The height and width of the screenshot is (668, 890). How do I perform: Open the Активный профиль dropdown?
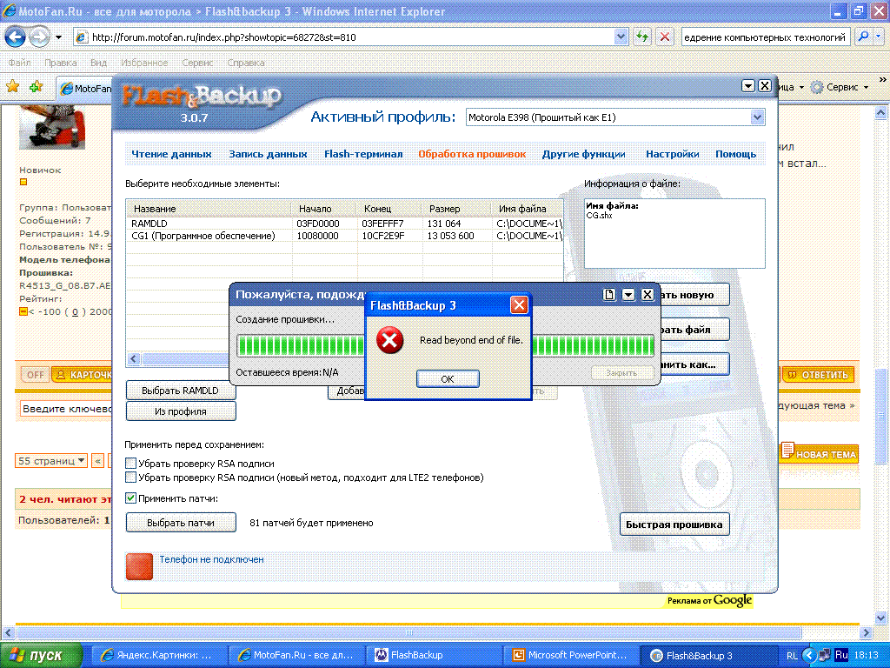pos(757,117)
